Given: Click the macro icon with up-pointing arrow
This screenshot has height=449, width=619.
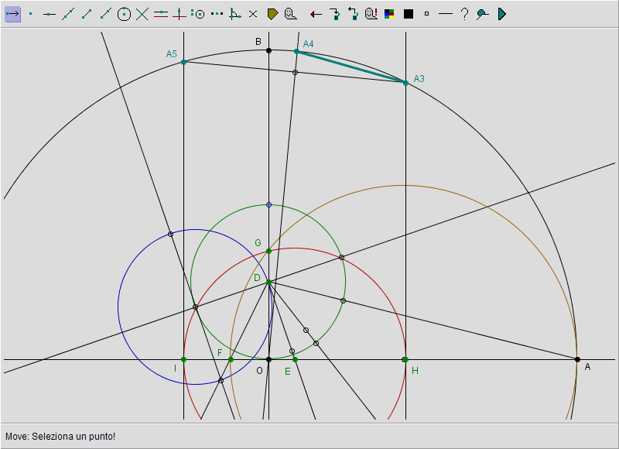Looking at the screenshot, I should click(353, 14).
